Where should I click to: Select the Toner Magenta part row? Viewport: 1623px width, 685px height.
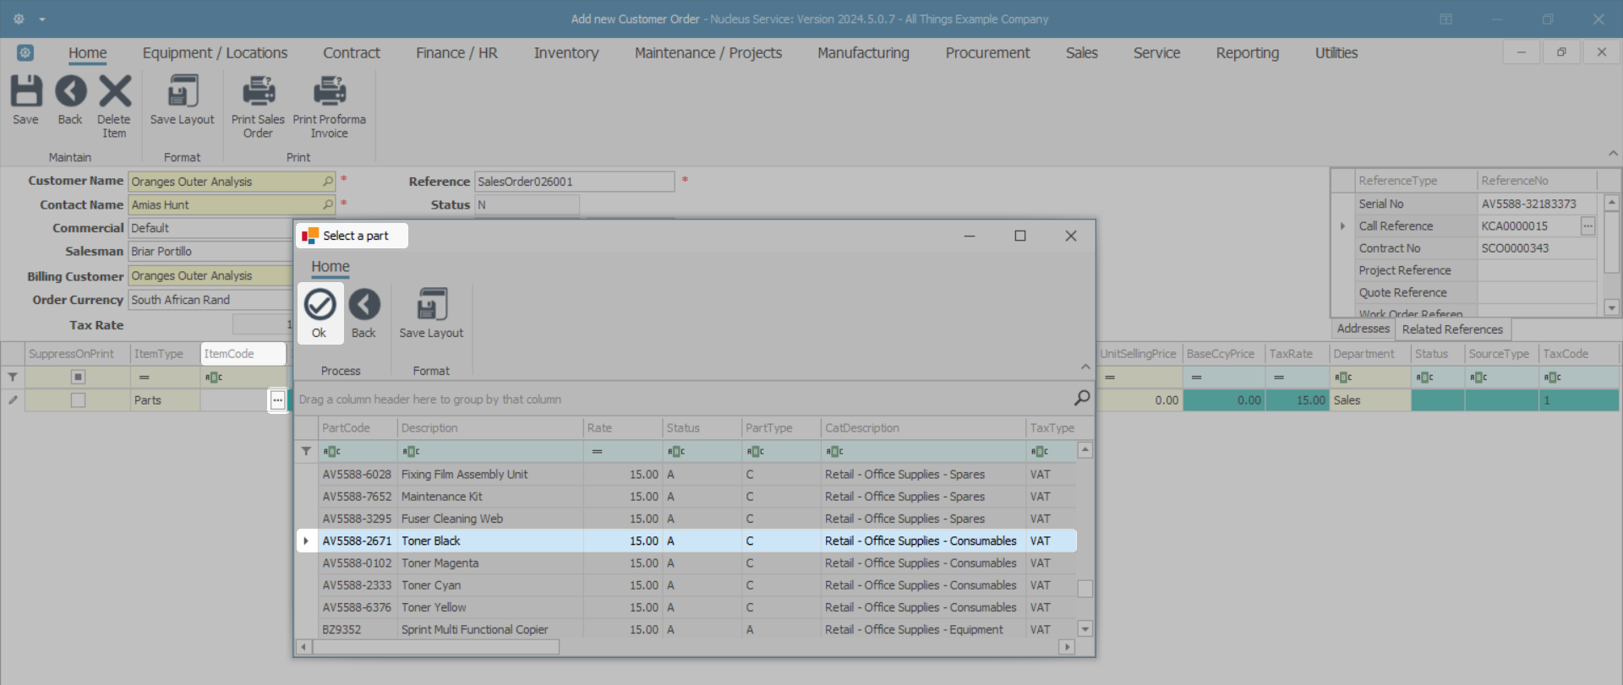[440, 563]
